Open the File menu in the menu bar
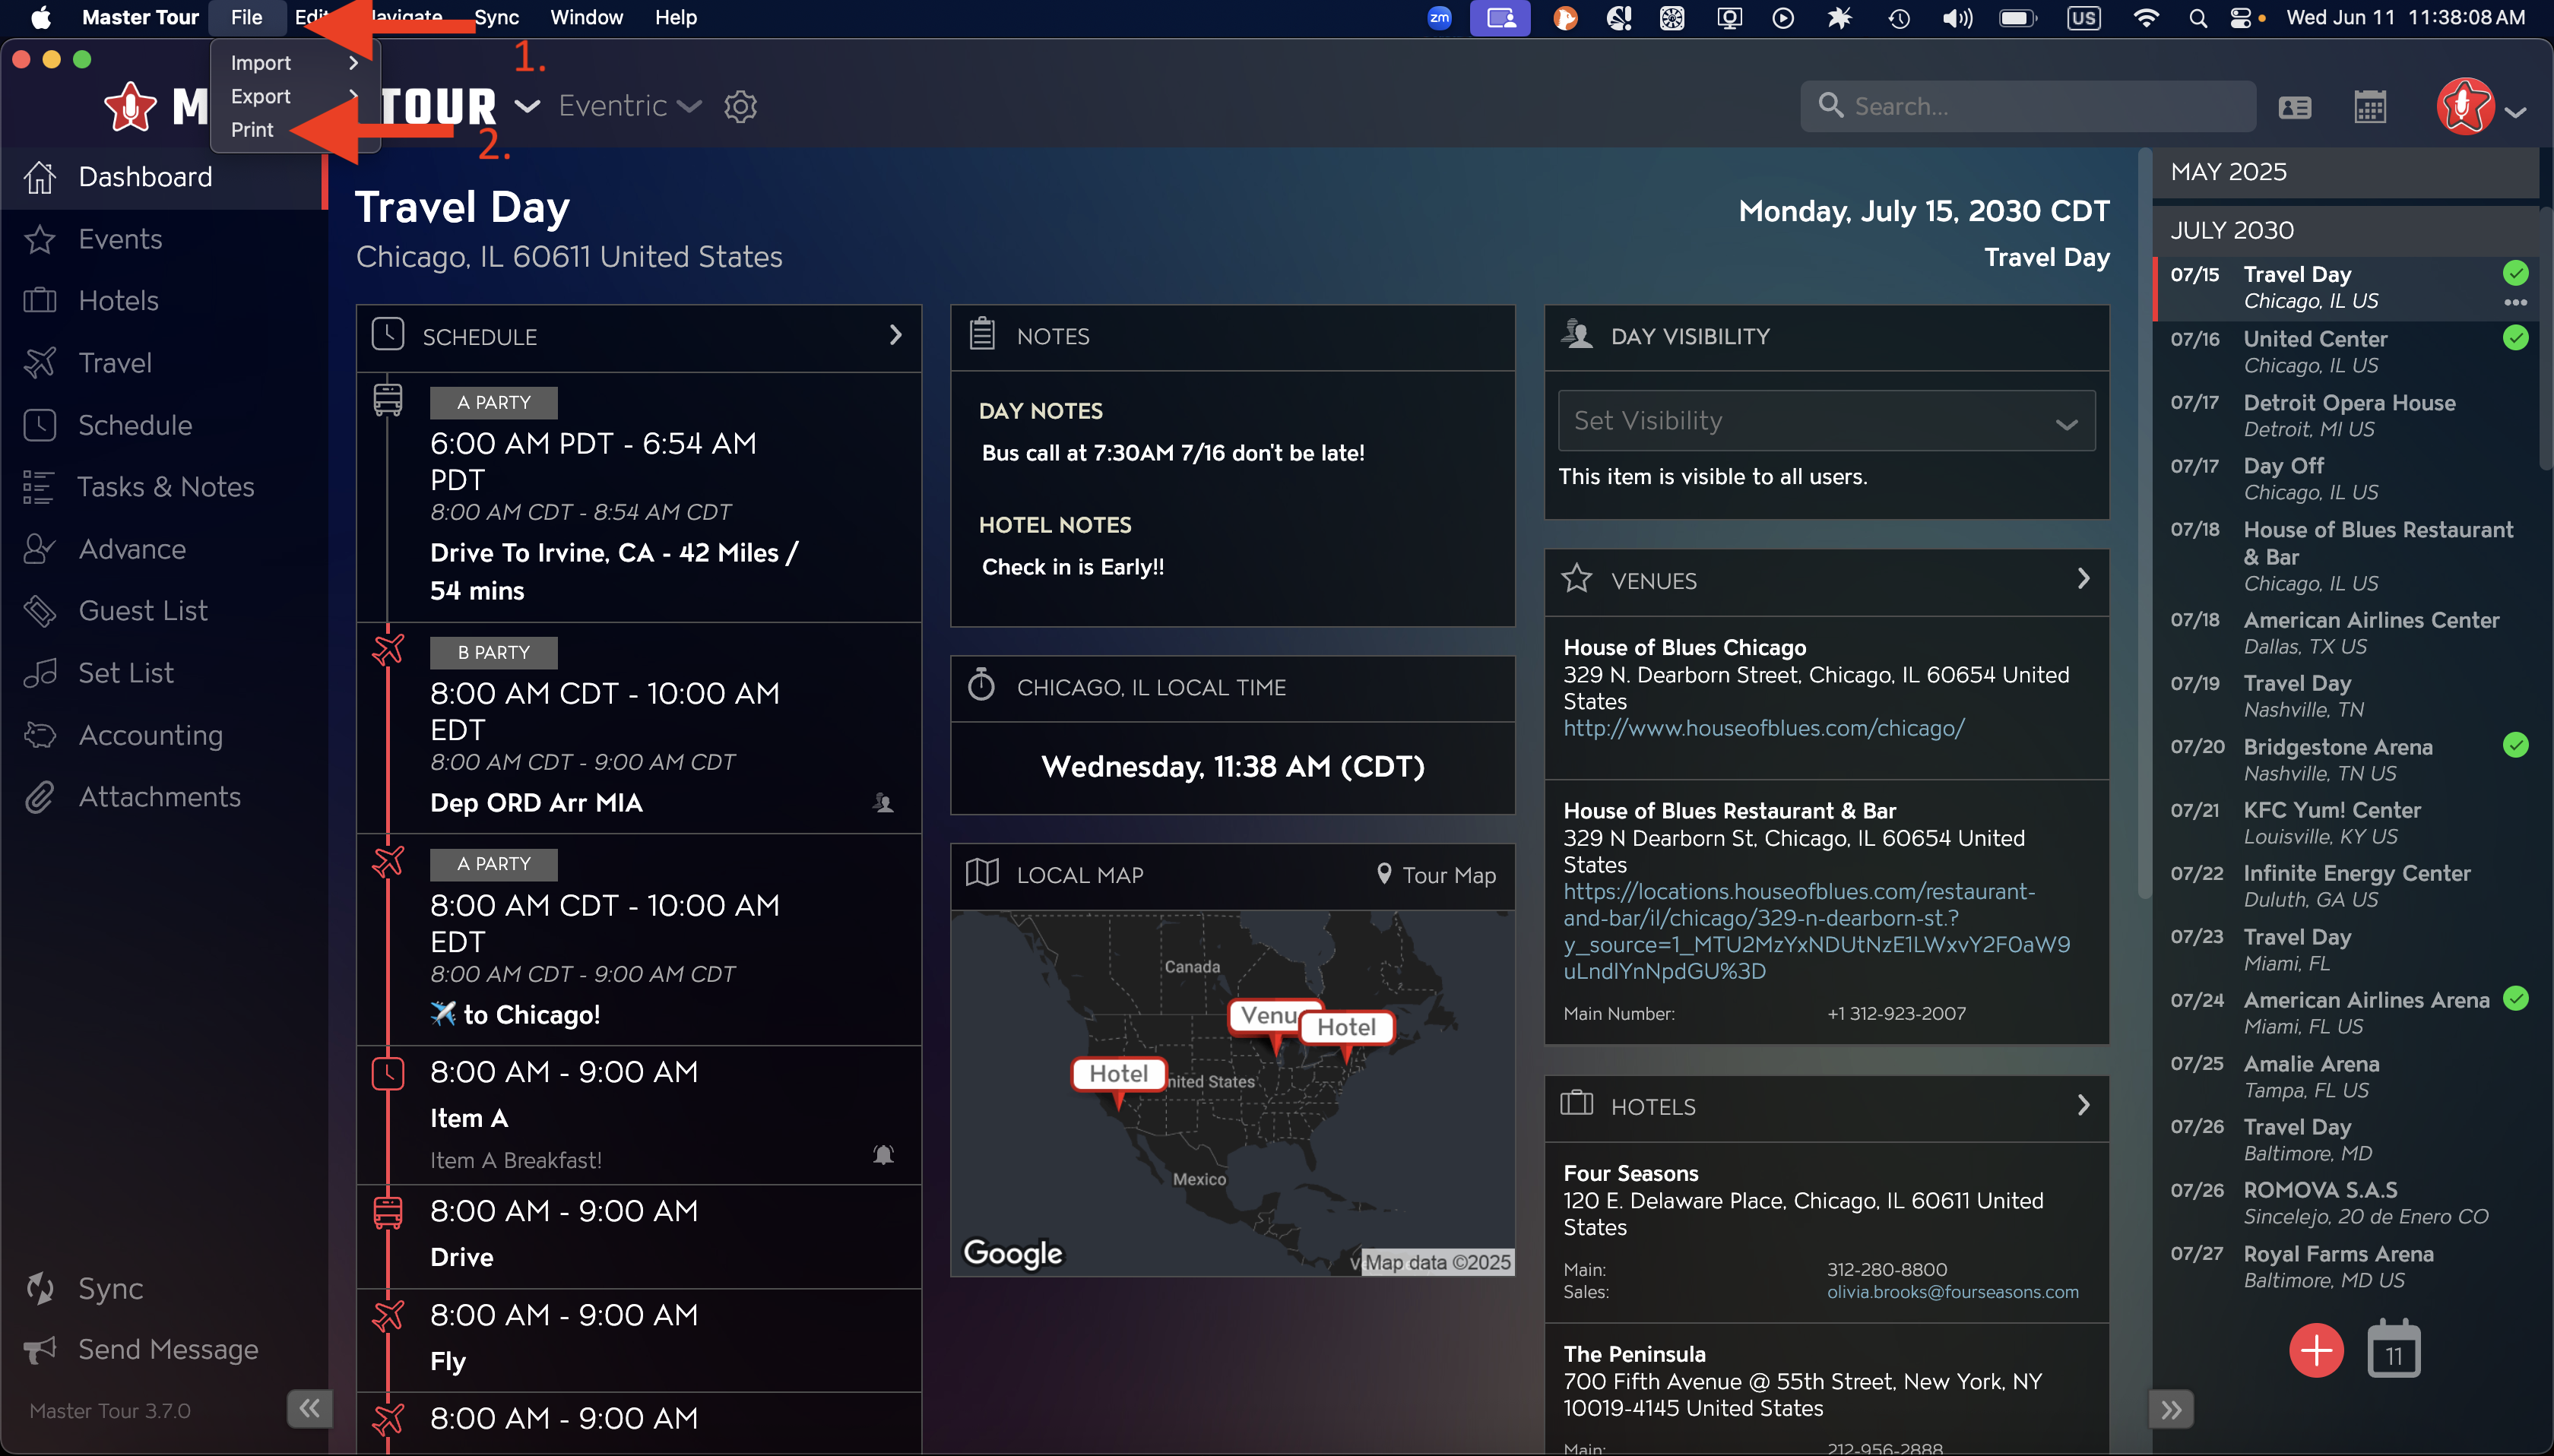The width and height of the screenshot is (2554, 1456). click(x=246, y=18)
